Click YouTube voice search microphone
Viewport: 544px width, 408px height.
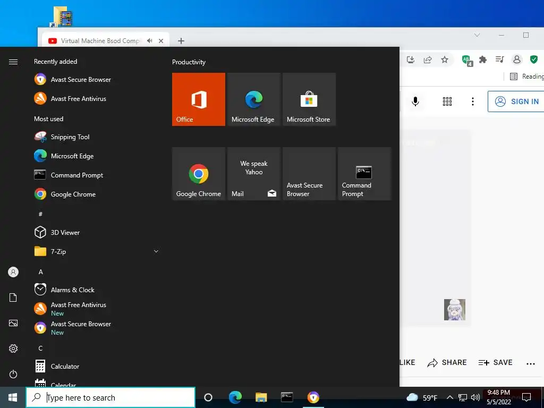415,101
